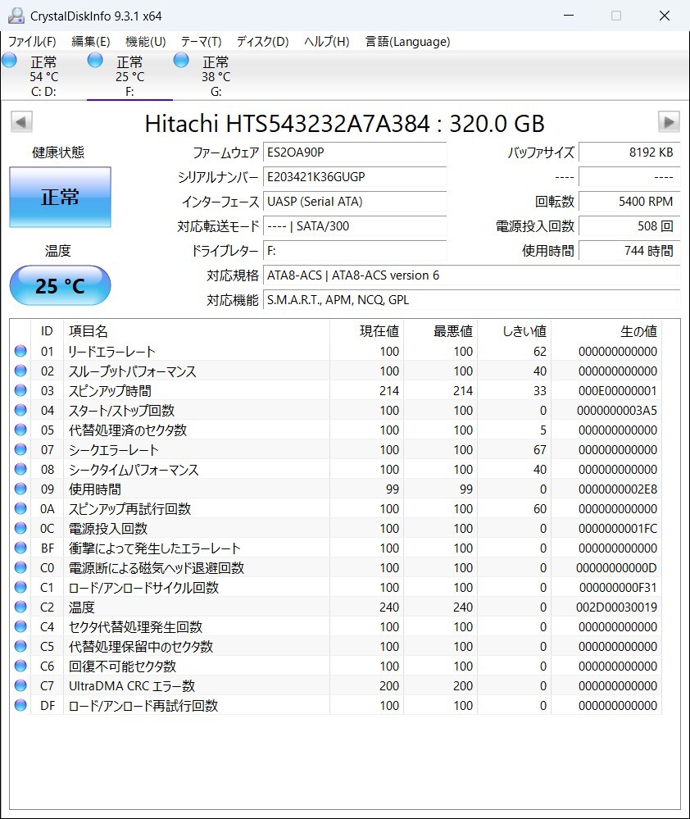Click status dot for 回復不可能セクタ数 row
The width and height of the screenshot is (690, 819).
20,666
